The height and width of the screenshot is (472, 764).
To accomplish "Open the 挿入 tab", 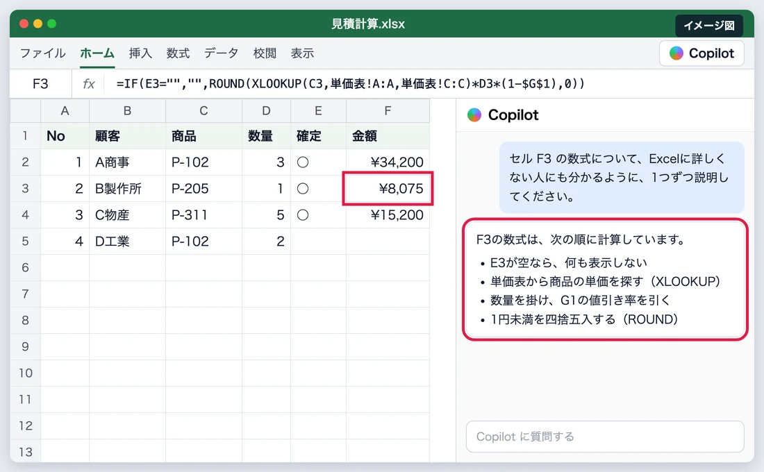I will point(140,53).
